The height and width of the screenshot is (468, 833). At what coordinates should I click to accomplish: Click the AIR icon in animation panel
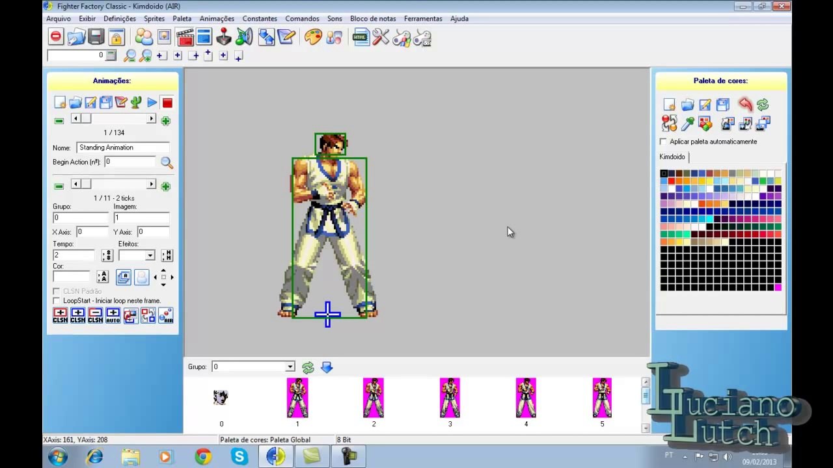[x=166, y=316]
